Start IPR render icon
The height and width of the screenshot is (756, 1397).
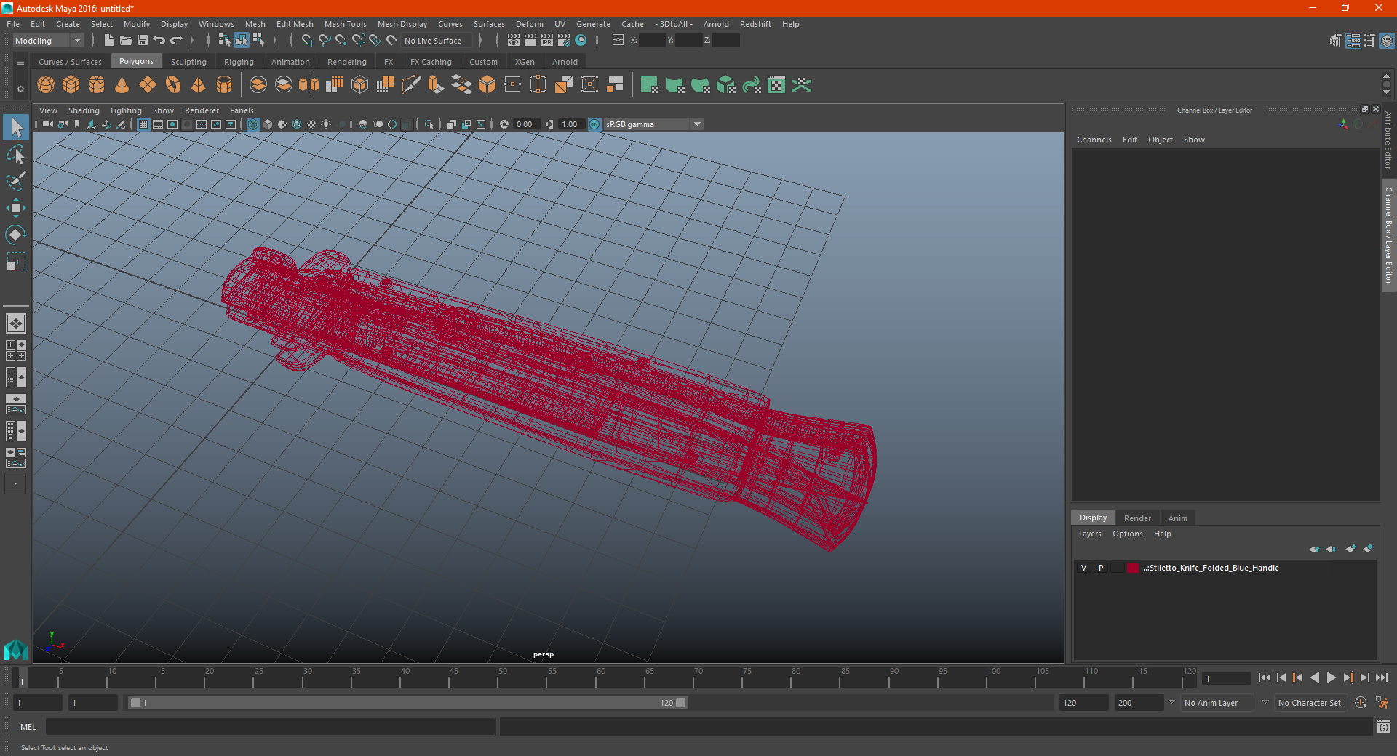click(x=547, y=41)
